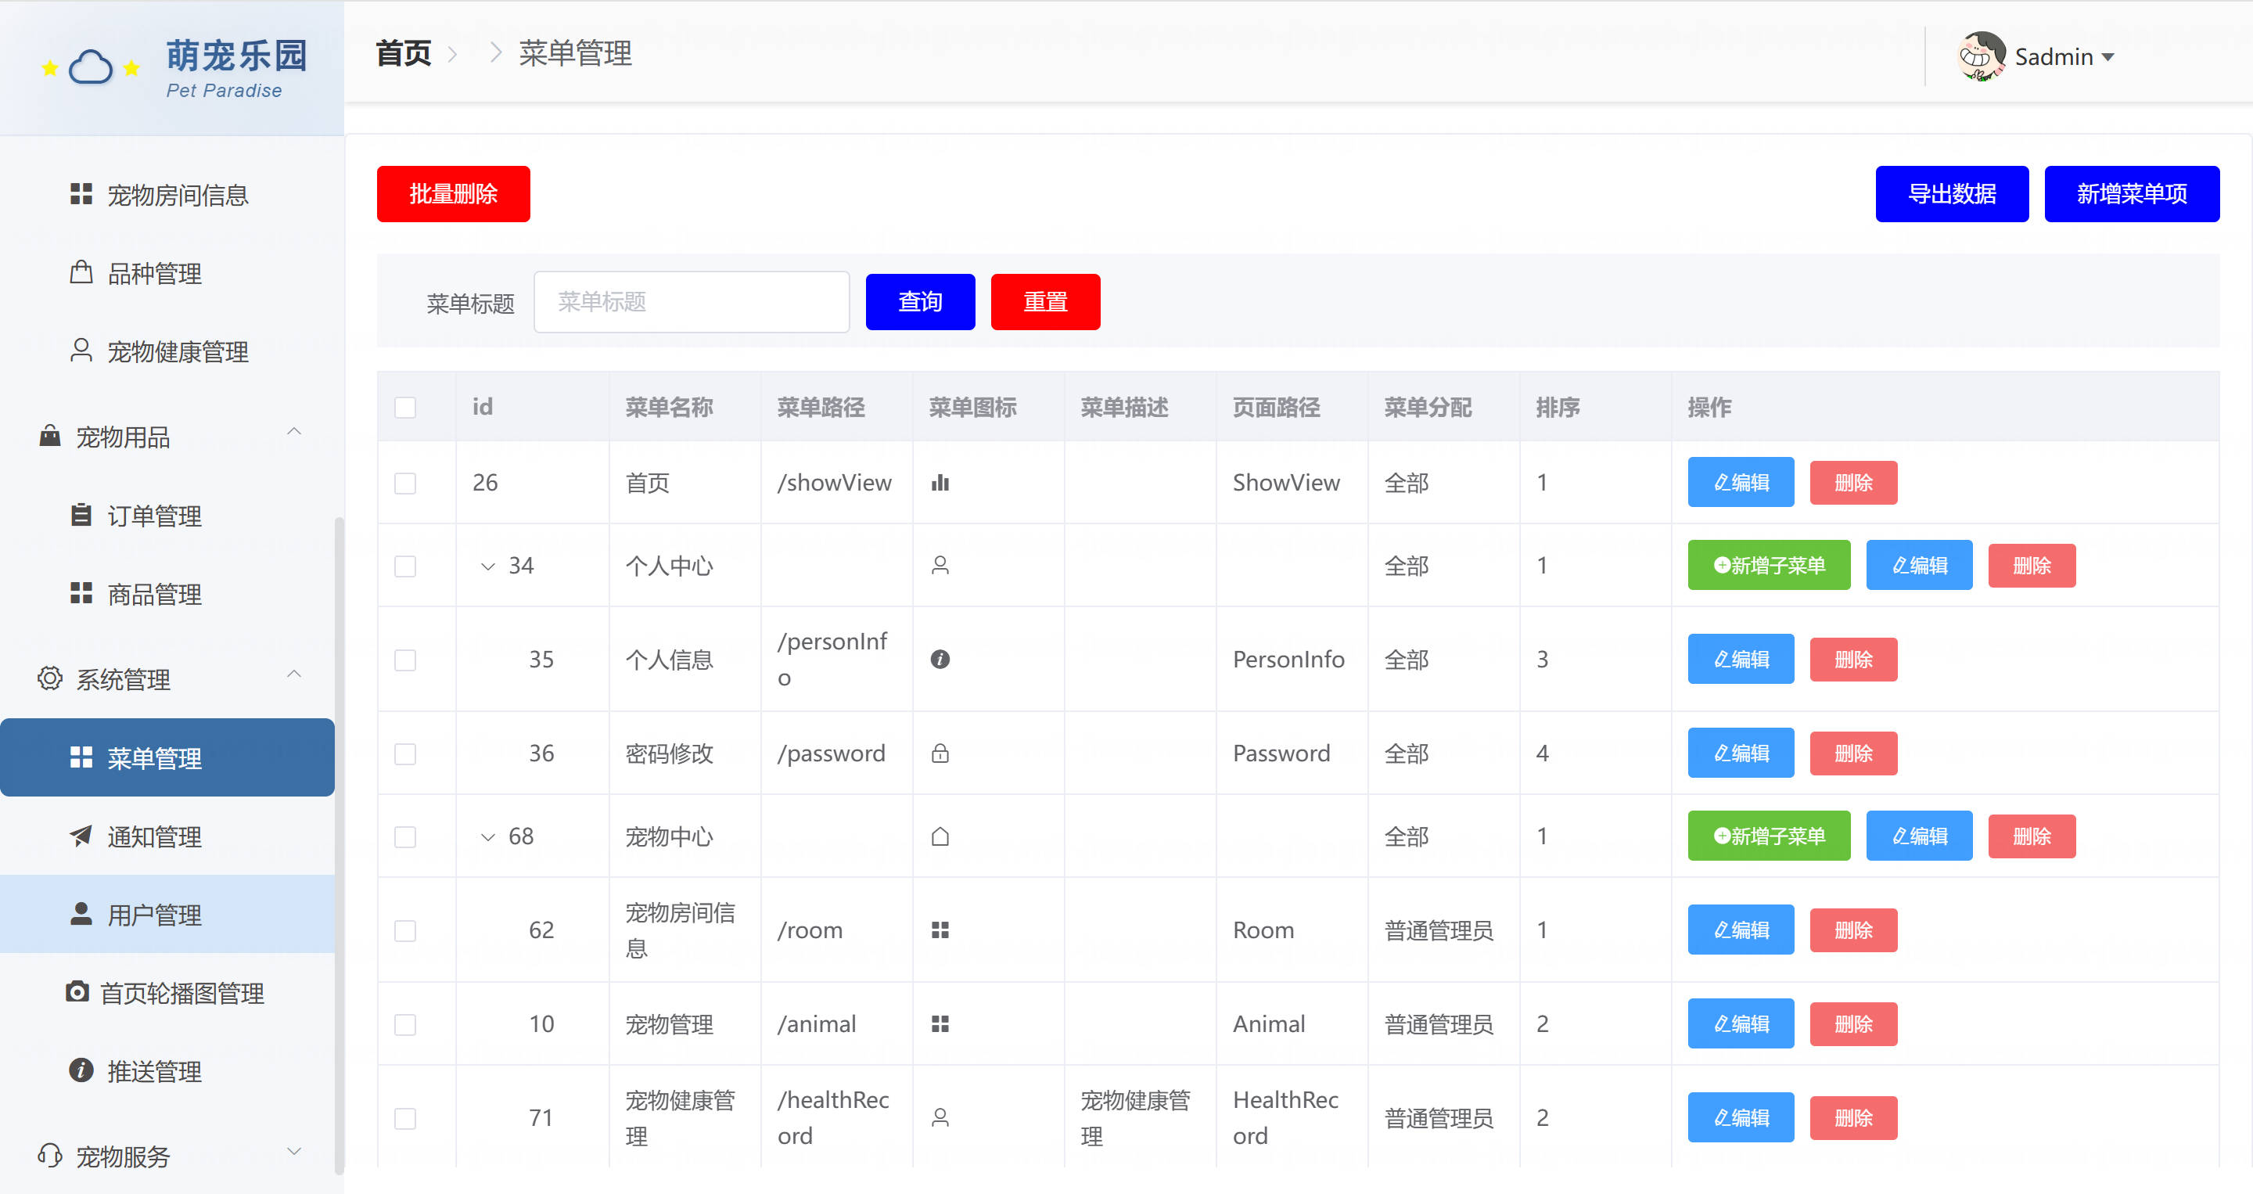
Task: Check the checkbox for row id 71
Action: tap(405, 1118)
